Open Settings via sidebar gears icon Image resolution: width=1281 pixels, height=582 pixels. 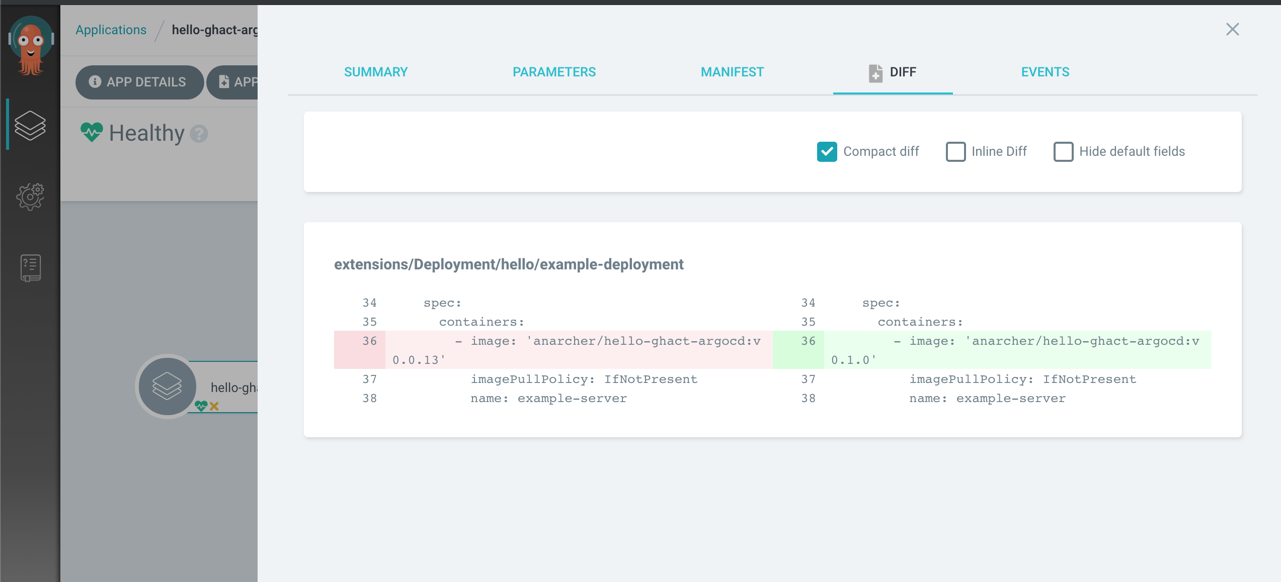[x=30, y=197]
